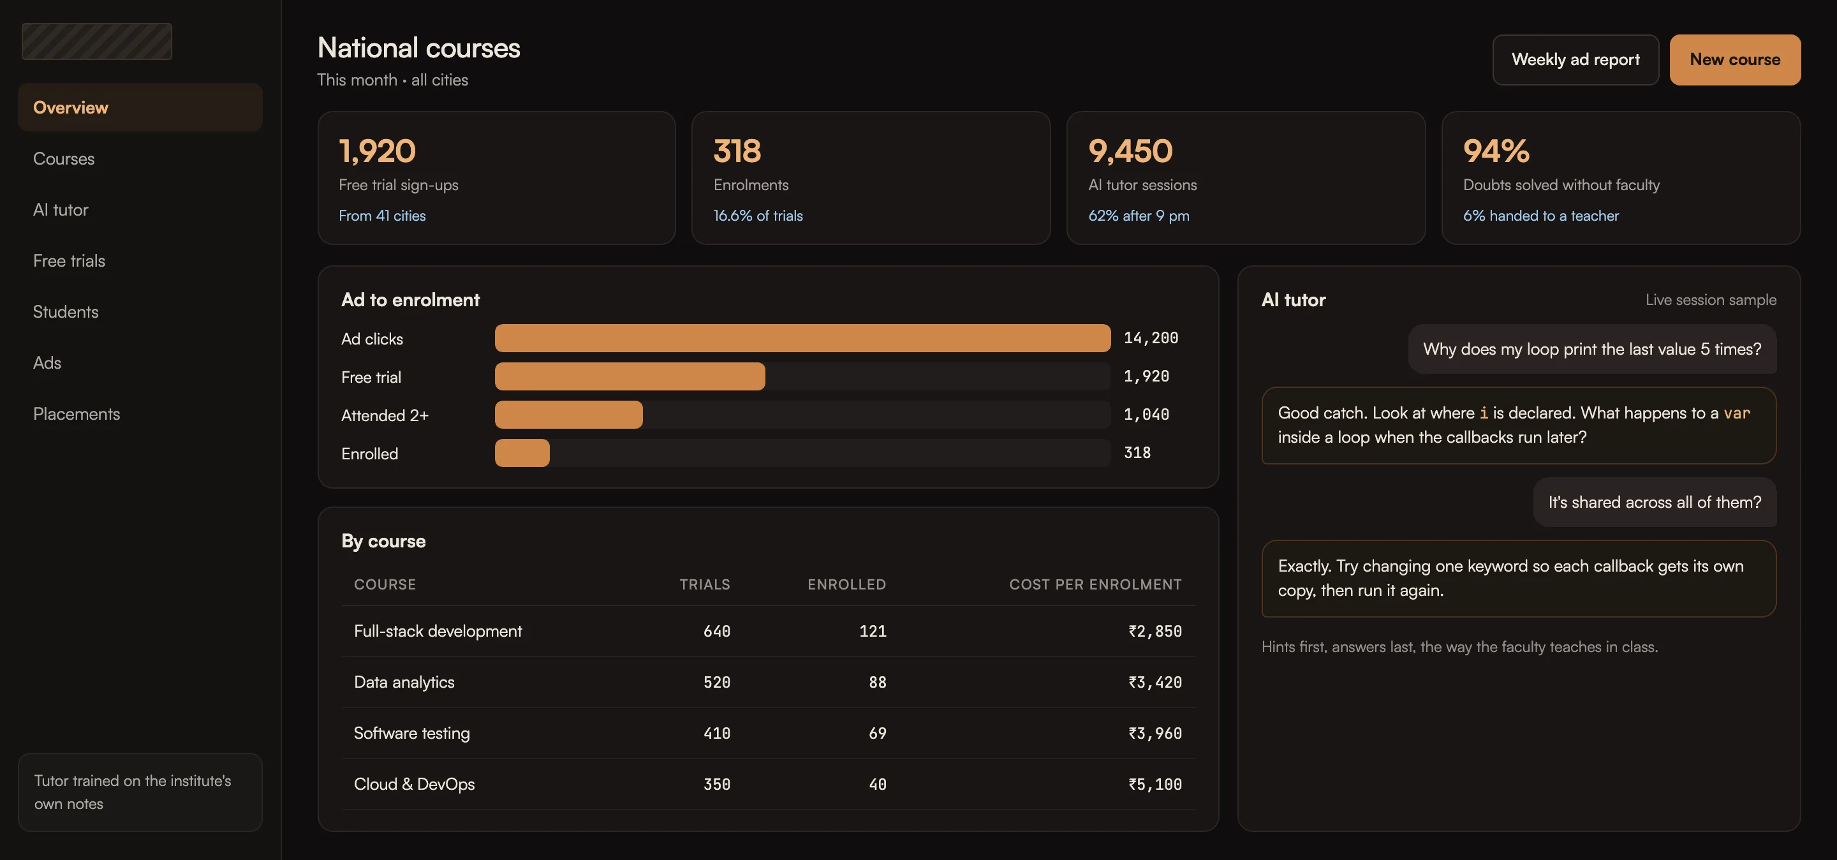This screenshot has height=860, width=1837.
Task: Click the ₹5,100 cost value
Action: pos(1155,785)
